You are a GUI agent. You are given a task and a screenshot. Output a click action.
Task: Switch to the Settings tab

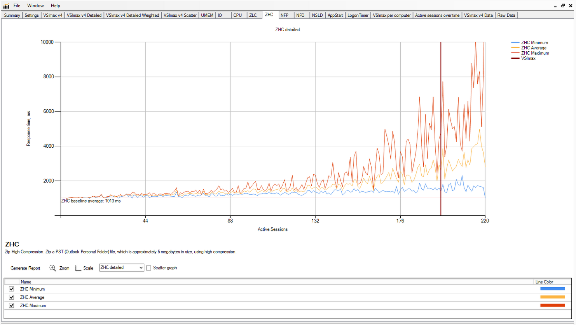tap(31, 15)
